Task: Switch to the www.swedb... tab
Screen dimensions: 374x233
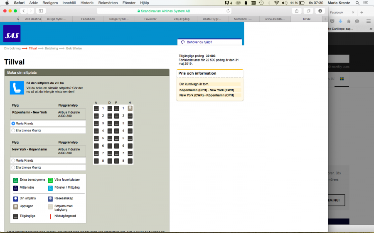Action: [x=275, y=19]
